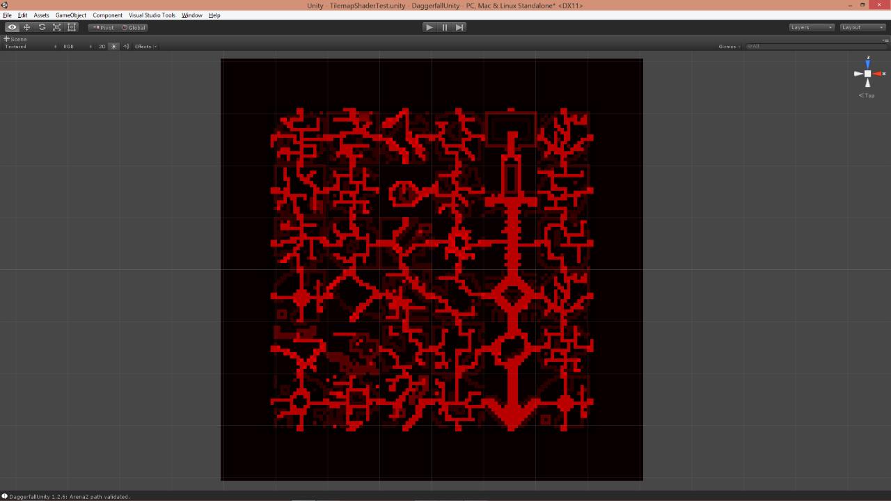This screenshot has width=891, height=501.
Task: Open the Gizmos dropdown
Action: point(730,47)
